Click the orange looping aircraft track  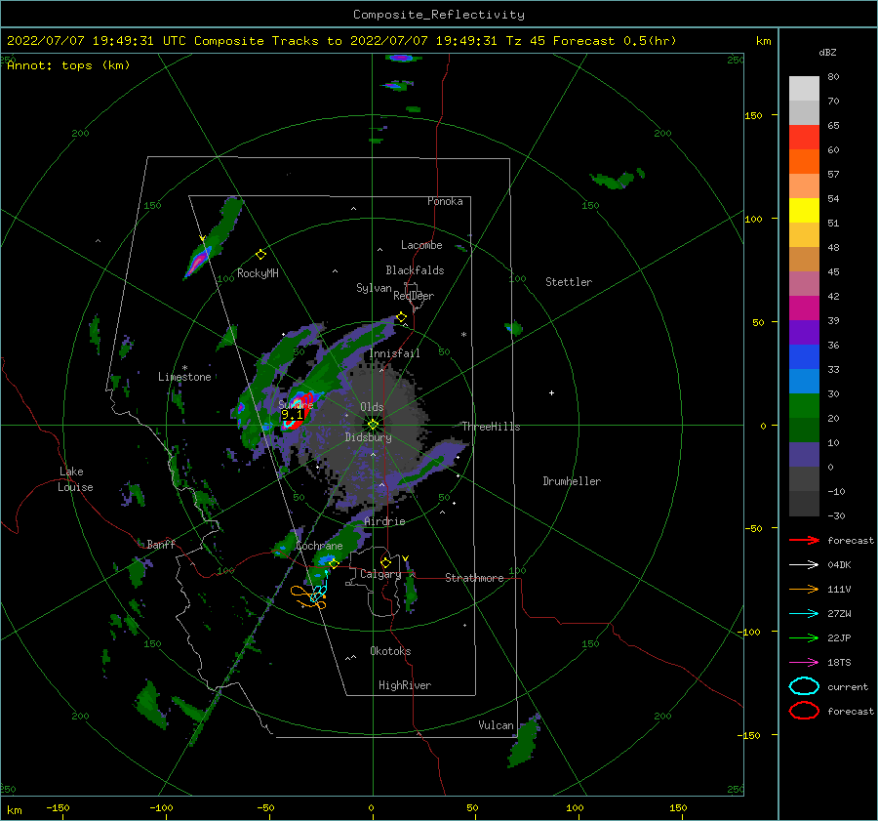click(308, 598)
